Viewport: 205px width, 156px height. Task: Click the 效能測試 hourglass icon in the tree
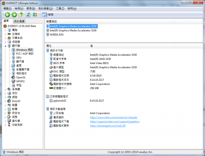9,125
